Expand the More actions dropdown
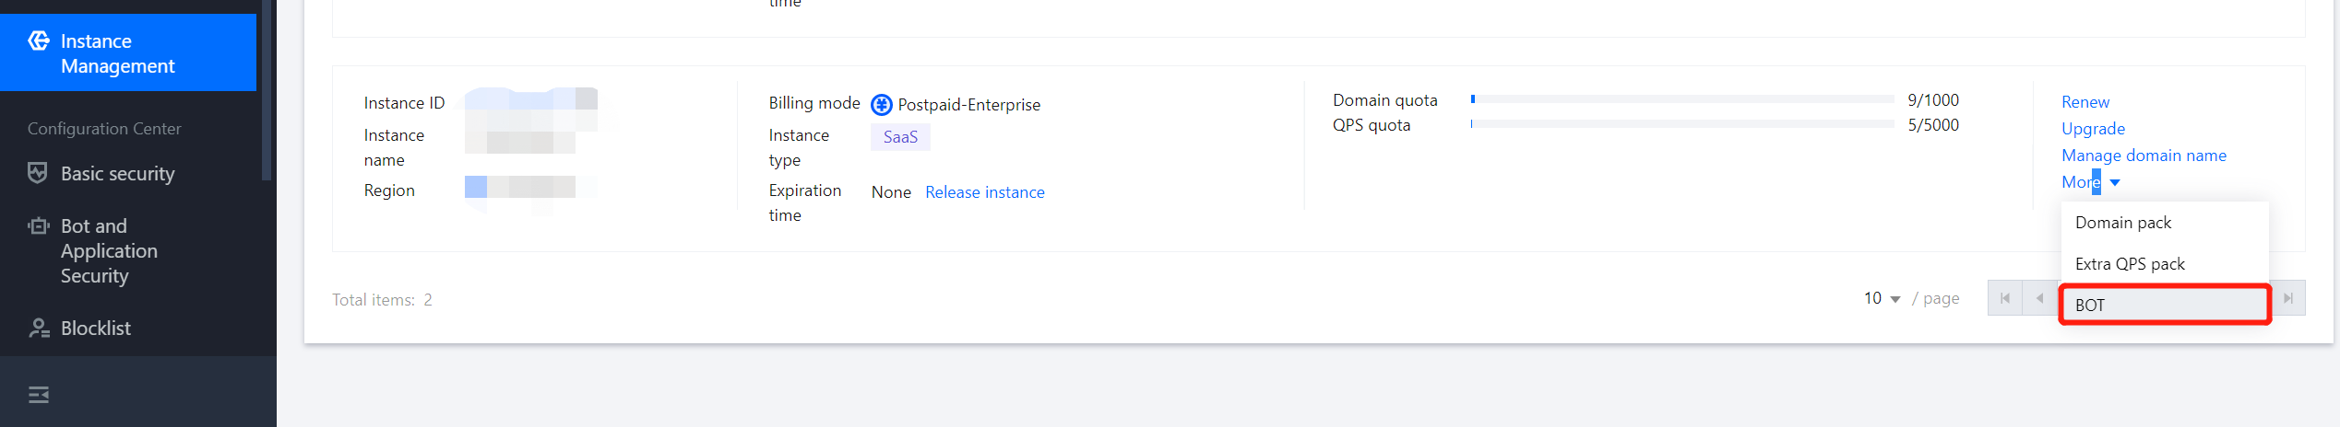Viewport: 2340px width, 427px height. click(2090, 182)
